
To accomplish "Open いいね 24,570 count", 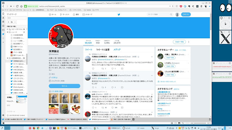I will pos(117,42).
